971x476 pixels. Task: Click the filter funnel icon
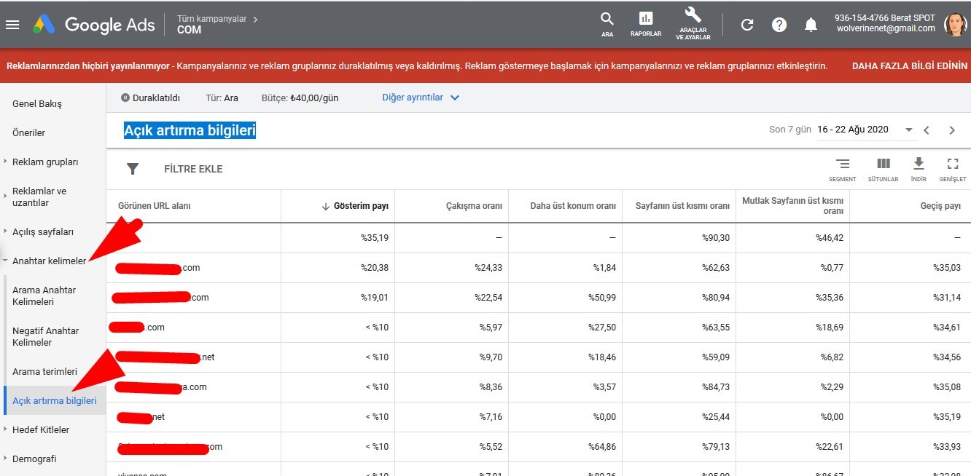(x=133, y=169)
